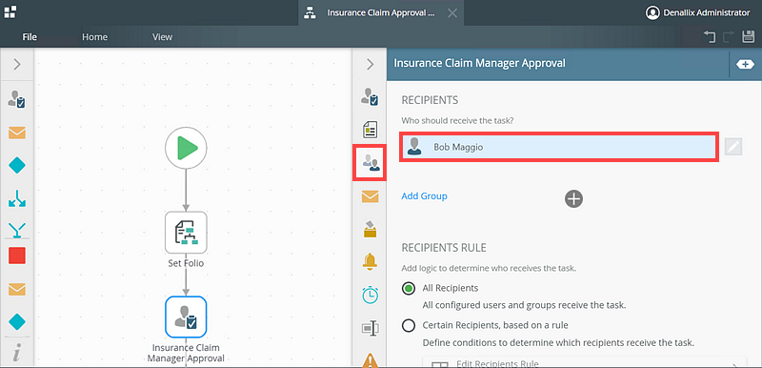The height and width of the screenshot is (368, 762).
Task: Click the Edit Recipients Rule button
Action: (x=584, y=363)
